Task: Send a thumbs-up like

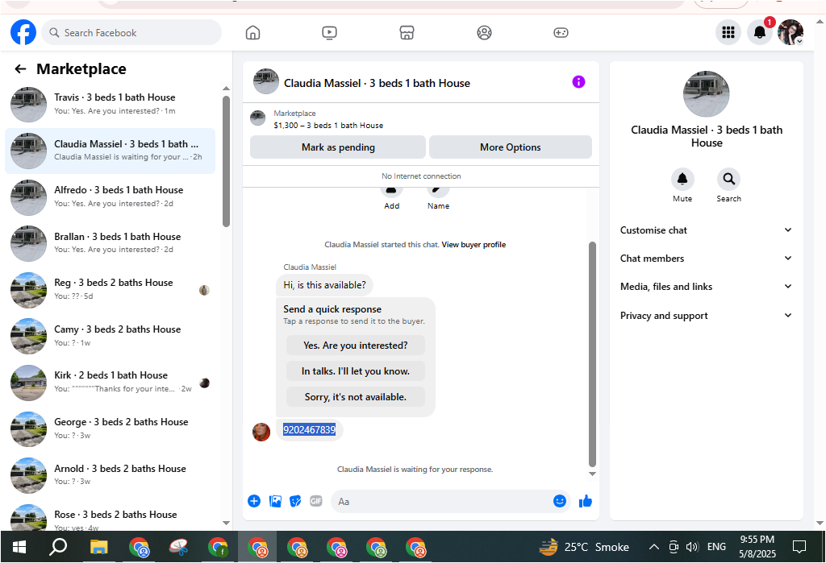Action: click(586, 501)
